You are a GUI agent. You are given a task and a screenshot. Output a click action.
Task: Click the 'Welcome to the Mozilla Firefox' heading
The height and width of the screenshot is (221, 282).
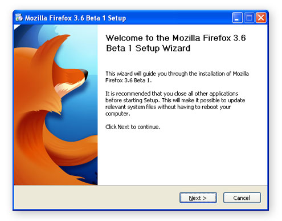pyautogui.click(x=175, y=38)
